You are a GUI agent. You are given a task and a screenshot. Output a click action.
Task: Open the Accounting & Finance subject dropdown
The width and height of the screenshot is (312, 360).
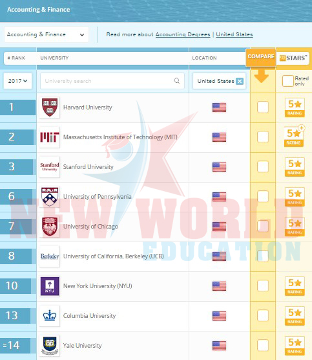(47, 35)
